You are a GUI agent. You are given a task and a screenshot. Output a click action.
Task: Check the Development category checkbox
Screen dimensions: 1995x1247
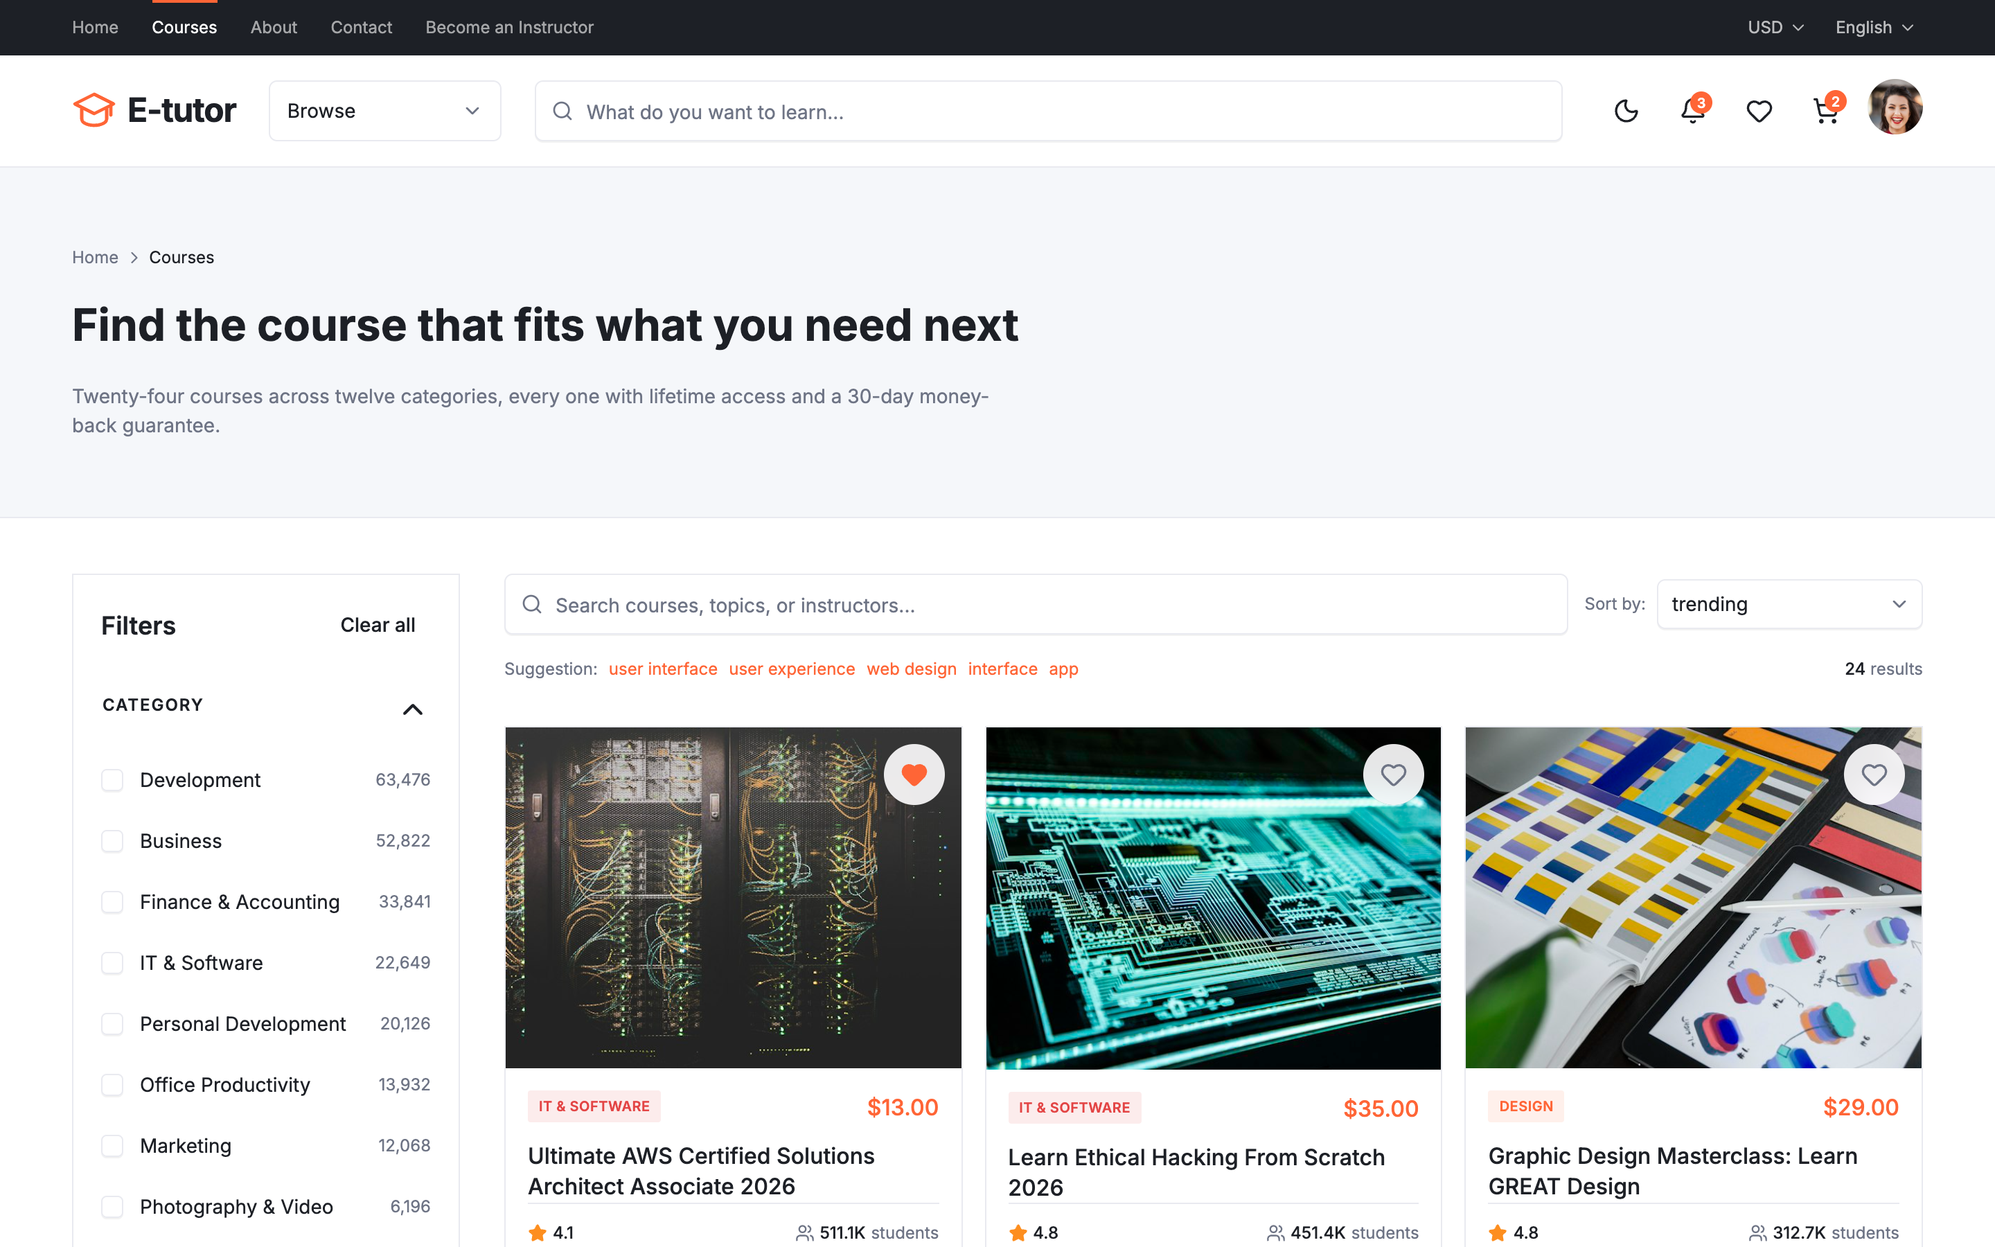coord(112,780)
